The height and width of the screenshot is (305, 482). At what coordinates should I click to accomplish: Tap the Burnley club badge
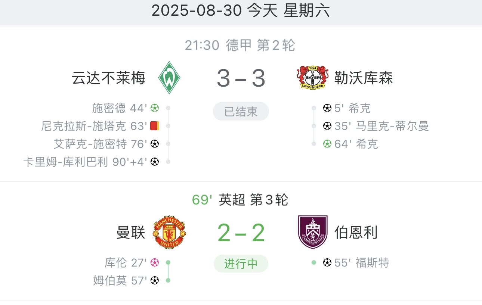coord(313,232)
